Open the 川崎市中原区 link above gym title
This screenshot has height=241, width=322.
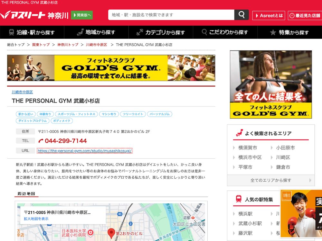22,92
